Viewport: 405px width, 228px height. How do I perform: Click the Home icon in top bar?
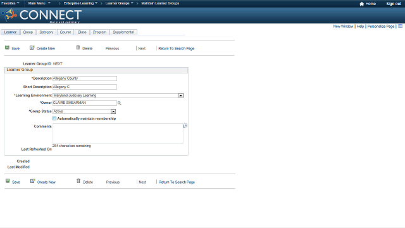[x=361, y=4]
